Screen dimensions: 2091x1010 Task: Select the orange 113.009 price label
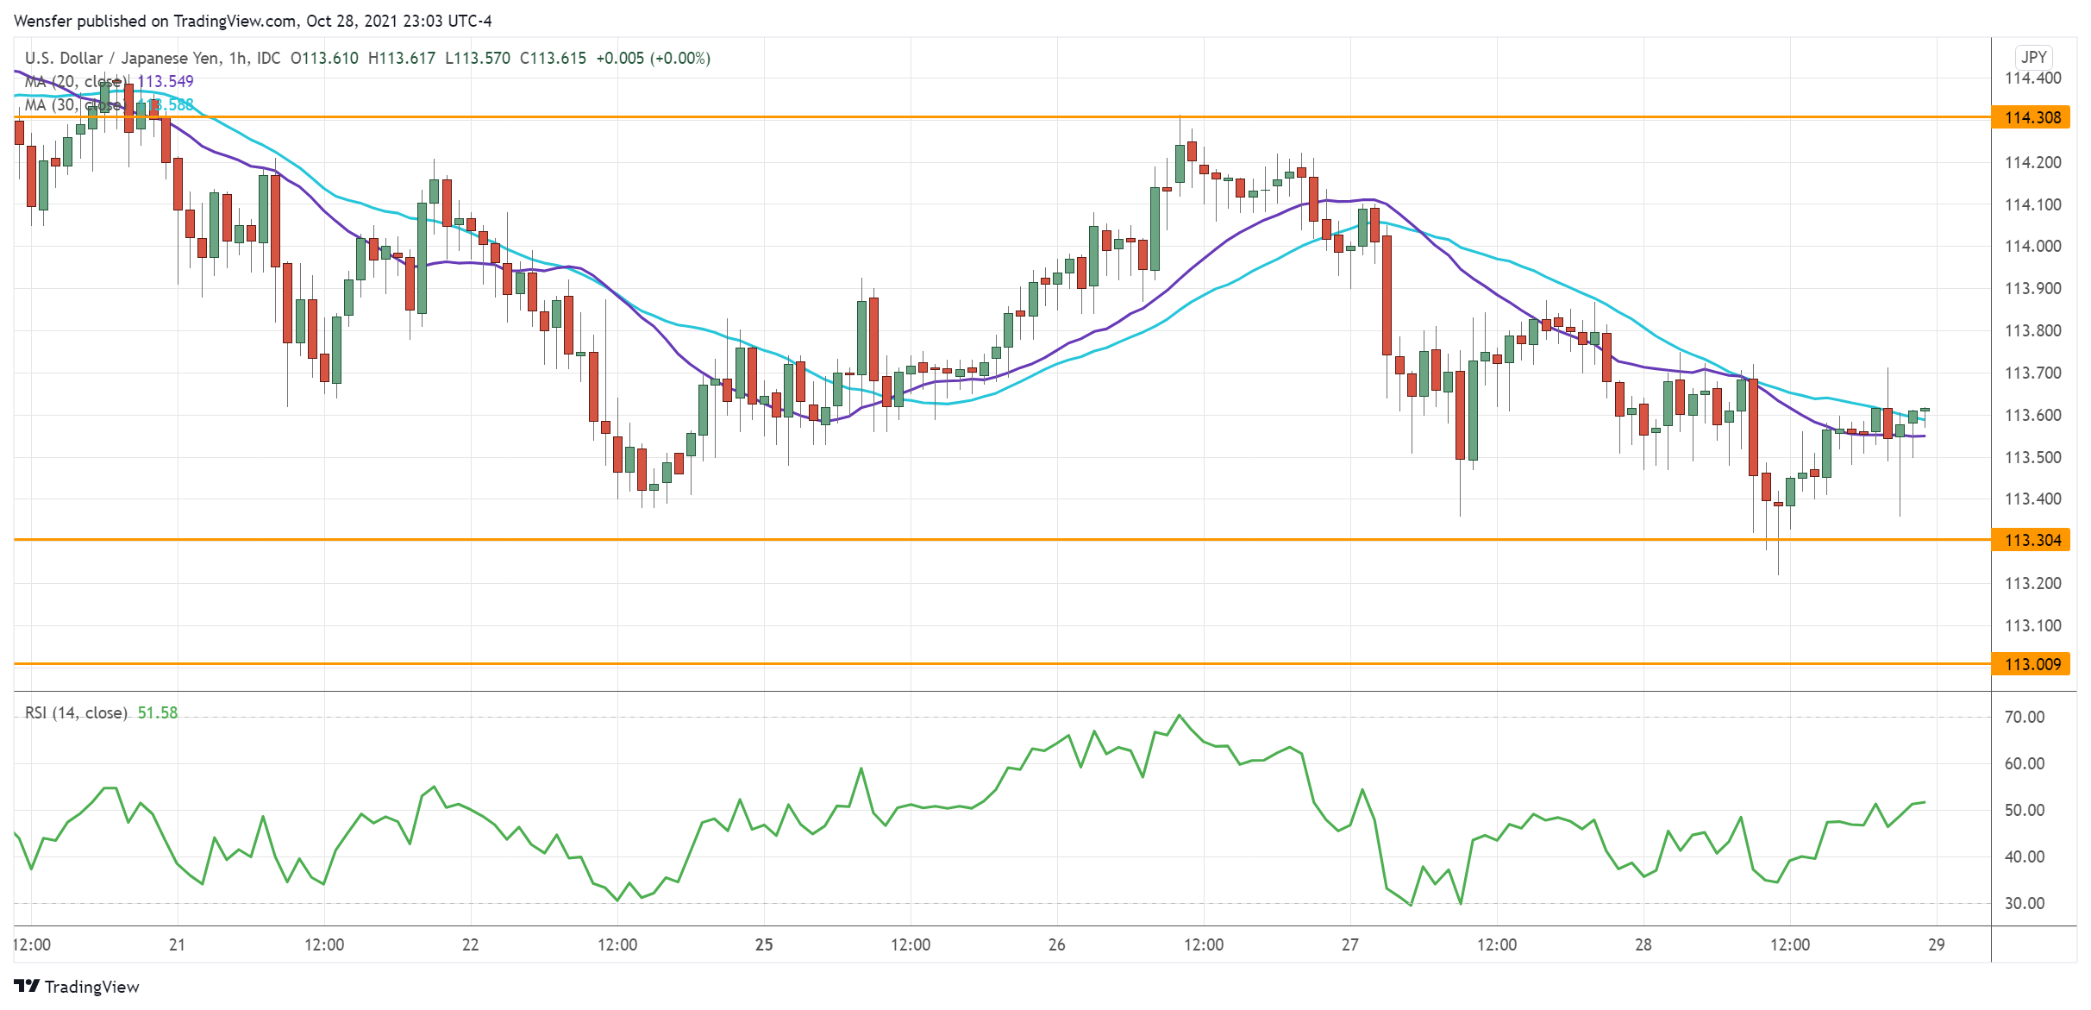click(x=2031, y=664)
